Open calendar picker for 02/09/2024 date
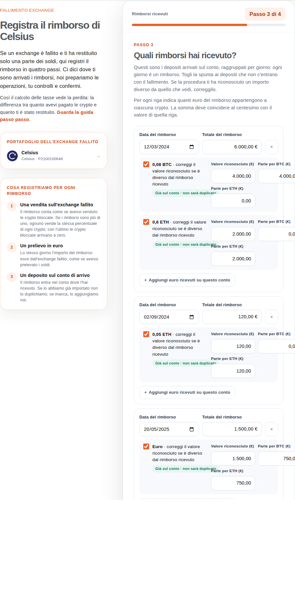This screenshot has width=295, height=589. coord(191,317)
